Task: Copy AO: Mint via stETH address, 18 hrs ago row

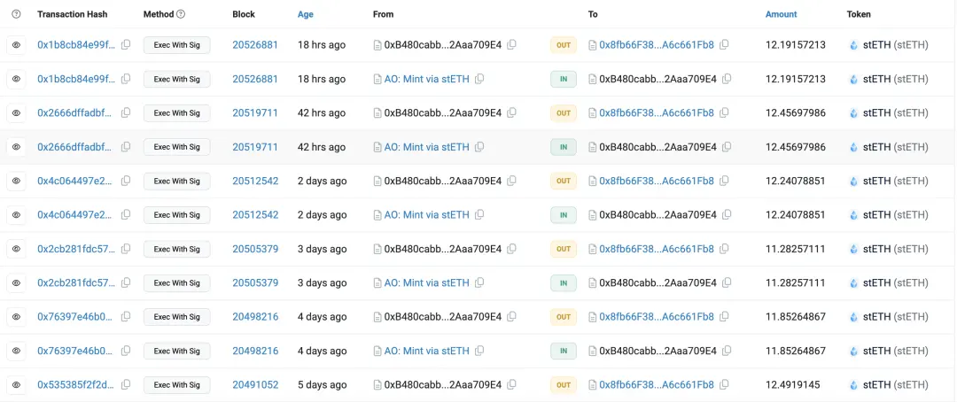Action: tap(479, 79)
